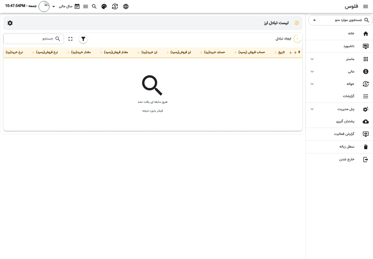The image size is (373, 259).
Task: Open the hamburger menu beside فلوس
Action: [366, 6]
